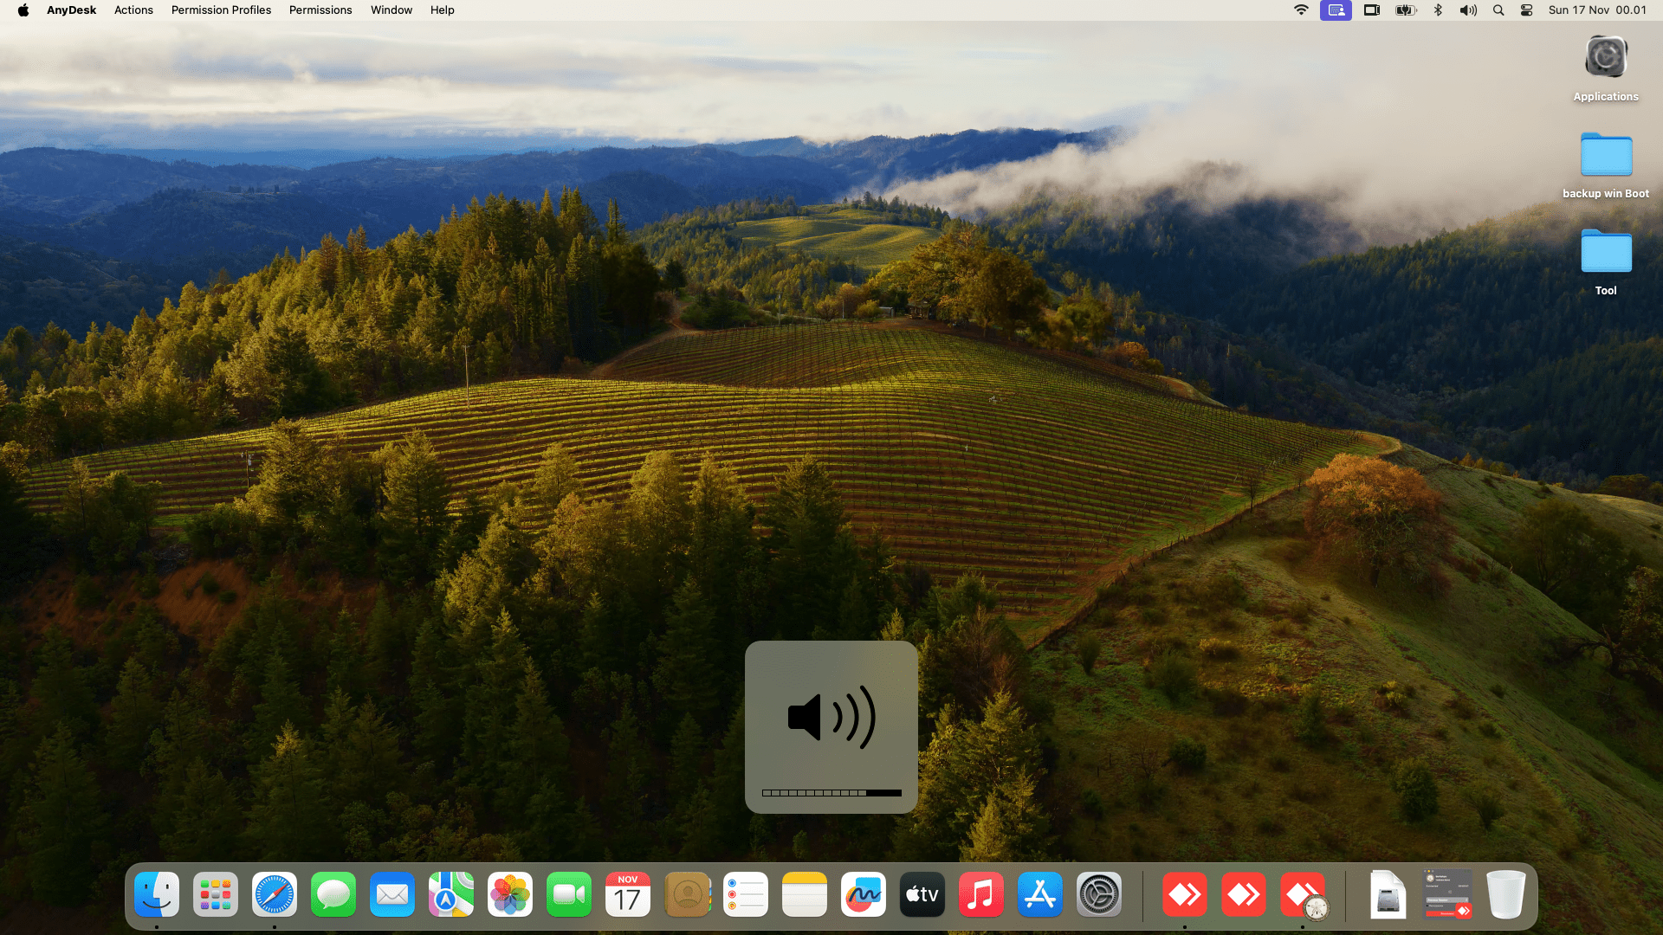Click the date and time clock

click(1597, 10)
